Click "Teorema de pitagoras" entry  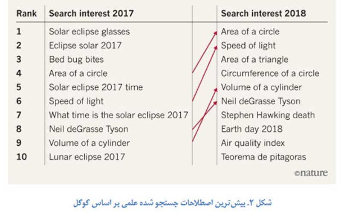pos(263,157)
